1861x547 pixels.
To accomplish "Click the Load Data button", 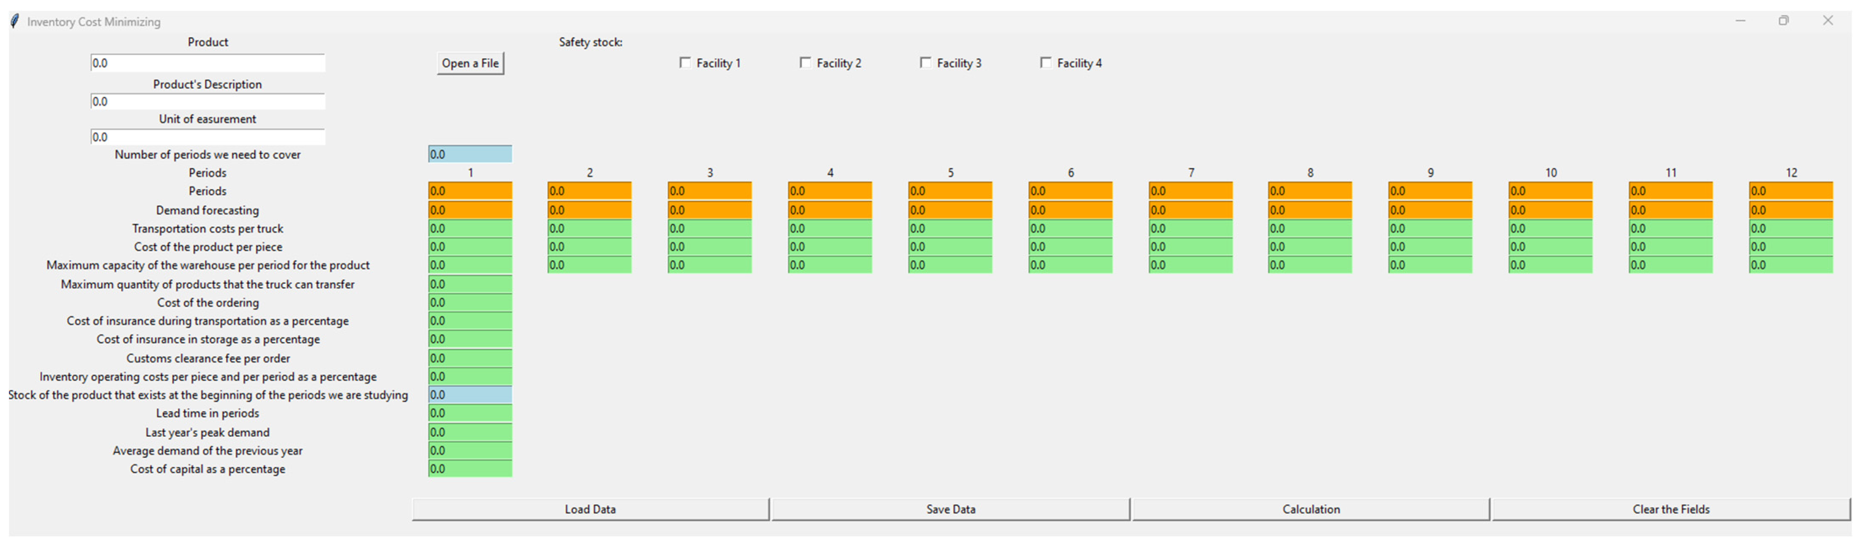I will [590, 509].
